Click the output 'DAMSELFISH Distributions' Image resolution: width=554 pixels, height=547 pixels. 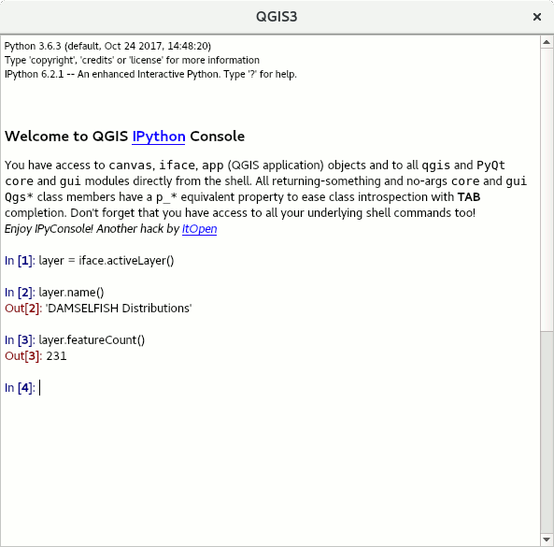(x=119, y=309)
